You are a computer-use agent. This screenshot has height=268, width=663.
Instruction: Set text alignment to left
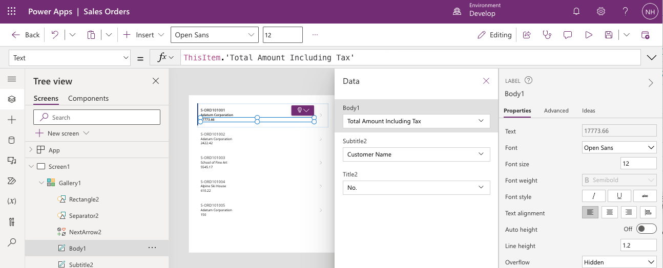[x=590, y=212]
